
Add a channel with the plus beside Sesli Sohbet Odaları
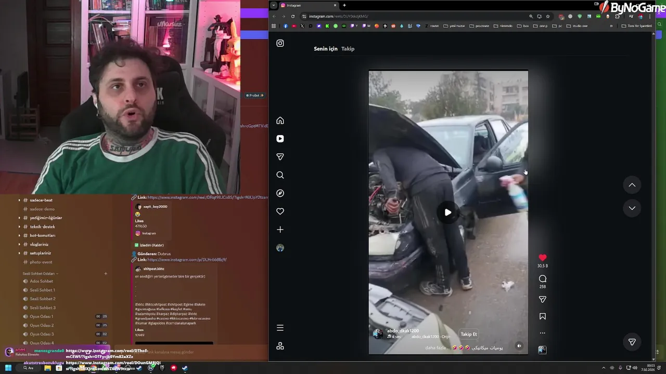point(106,273)
